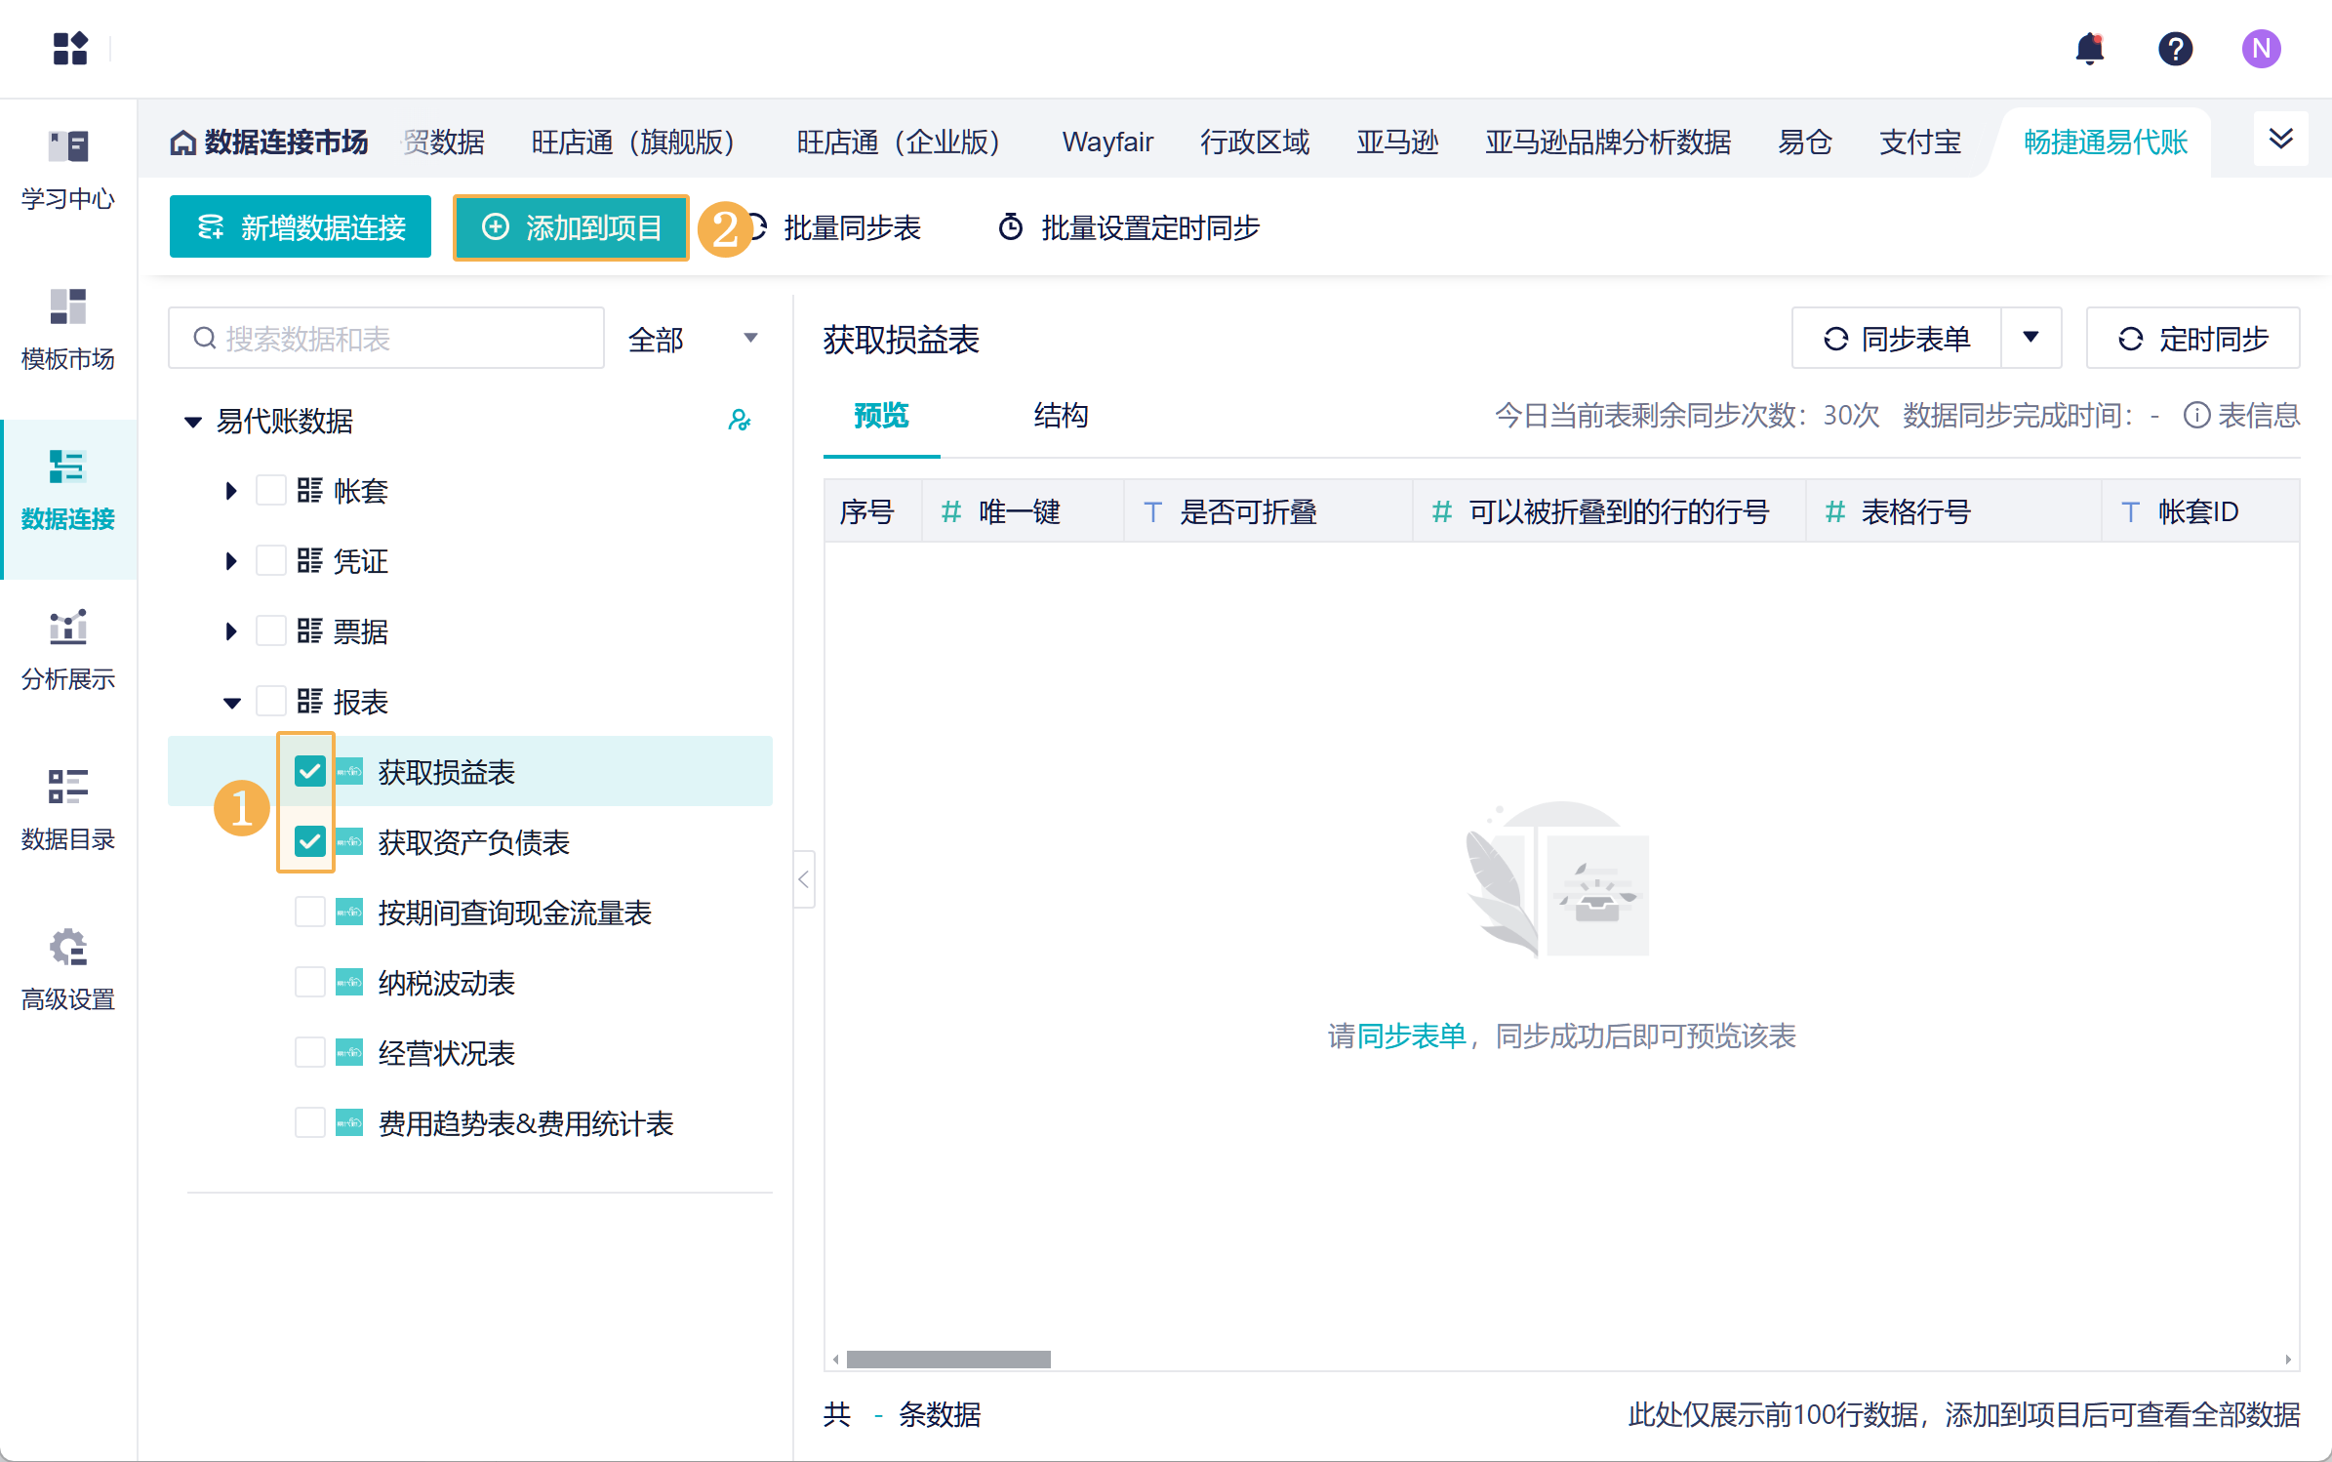Click the horizontal table scrollbar
The image size is (2332, 1462).
coord(948,1359)
